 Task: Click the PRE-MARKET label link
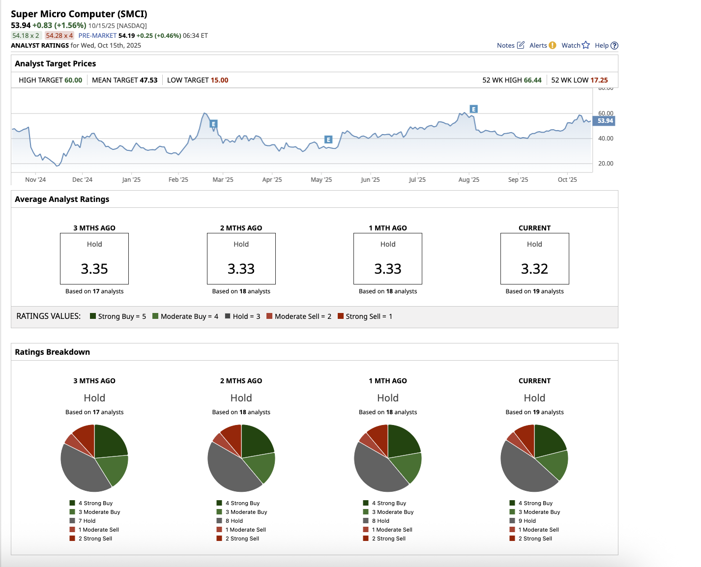[97, 35]
